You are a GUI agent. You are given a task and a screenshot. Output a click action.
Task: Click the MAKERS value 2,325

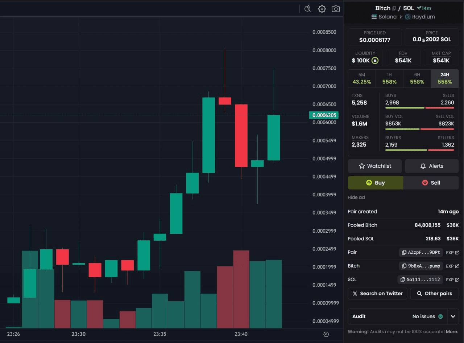point(359,144)
